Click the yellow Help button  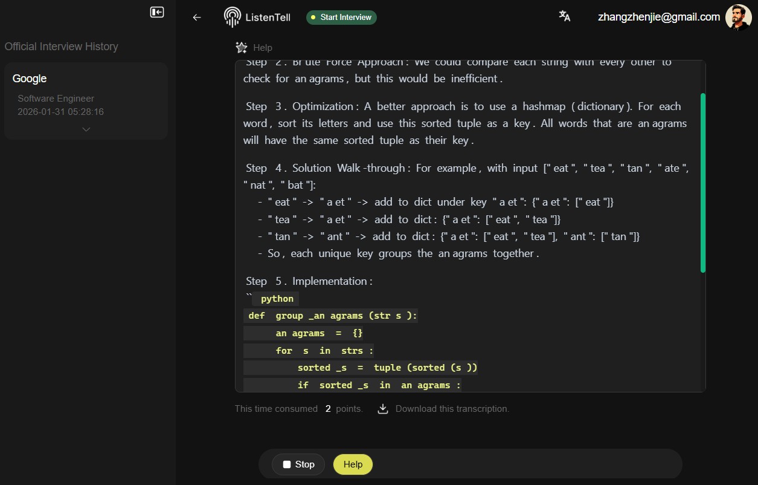coord(353,464)
